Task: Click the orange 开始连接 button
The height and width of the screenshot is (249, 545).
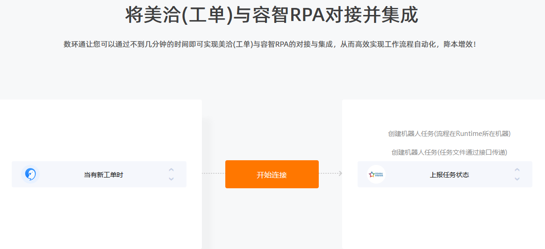Action: pyautogui.click(x=272, y=174)
